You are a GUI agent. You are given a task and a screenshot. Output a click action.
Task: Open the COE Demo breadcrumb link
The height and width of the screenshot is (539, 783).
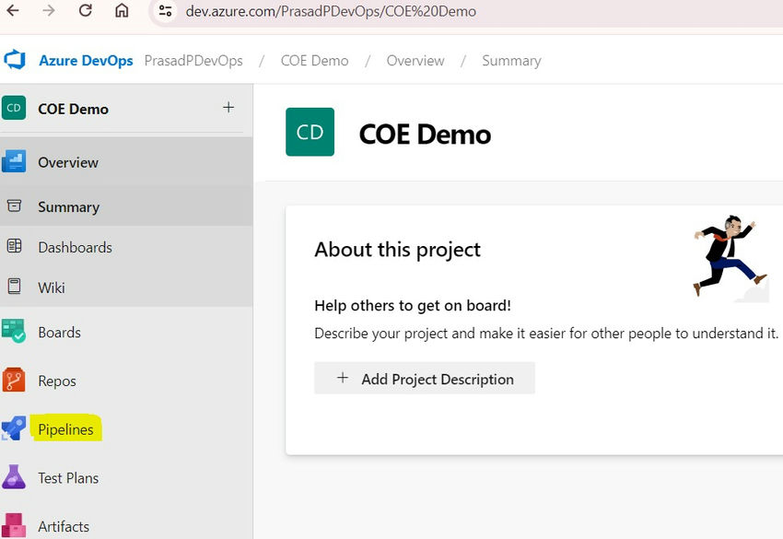pyautogui.click(x=315, y=61)
